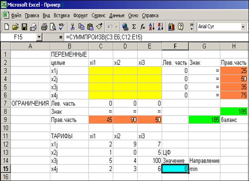The width and height of the screenshot is (249, 181).
Task: Open the Arial Cyr font dropdown
Action: coord(243,27)
